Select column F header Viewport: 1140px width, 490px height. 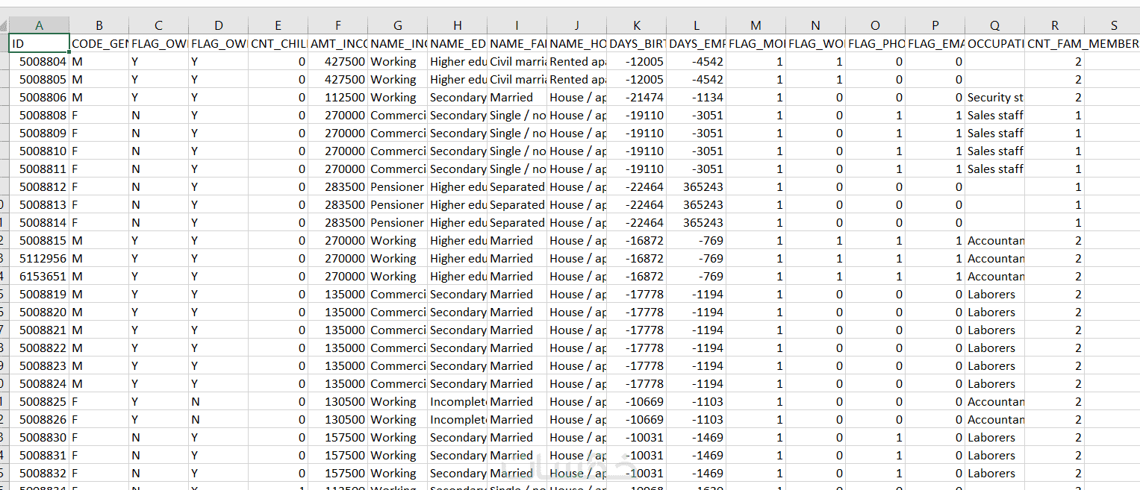[338, 25]
